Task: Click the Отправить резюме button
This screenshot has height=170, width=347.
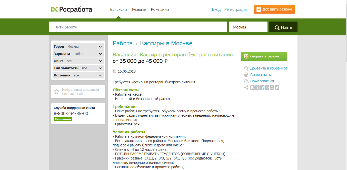Action: (x=264, y=56)
